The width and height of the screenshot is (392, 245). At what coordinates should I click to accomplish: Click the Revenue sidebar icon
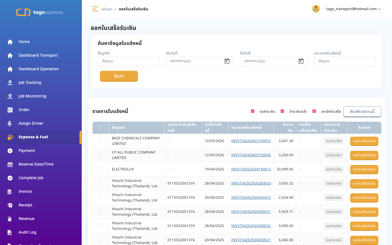tap(10, 219)
